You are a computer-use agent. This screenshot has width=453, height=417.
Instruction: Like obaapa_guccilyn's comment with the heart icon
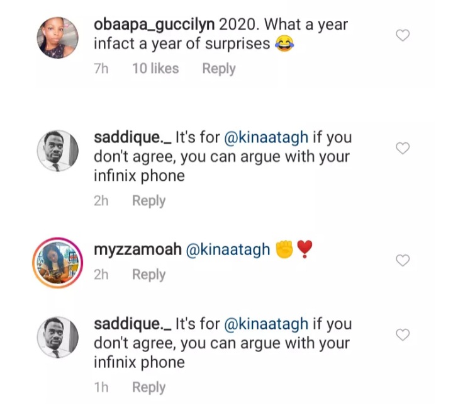(x=403, y=36)
